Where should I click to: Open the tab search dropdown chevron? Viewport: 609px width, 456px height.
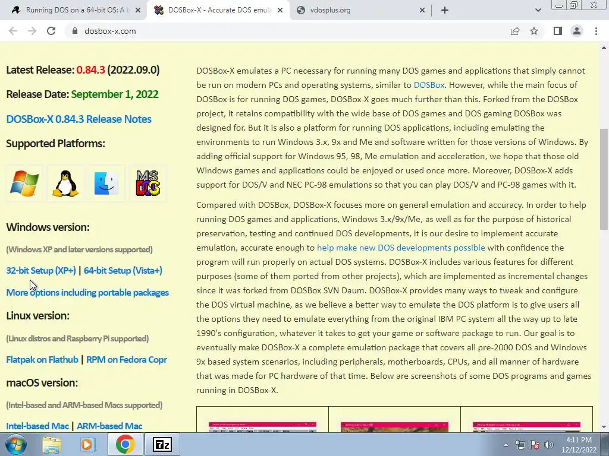[x=538, y=10]
